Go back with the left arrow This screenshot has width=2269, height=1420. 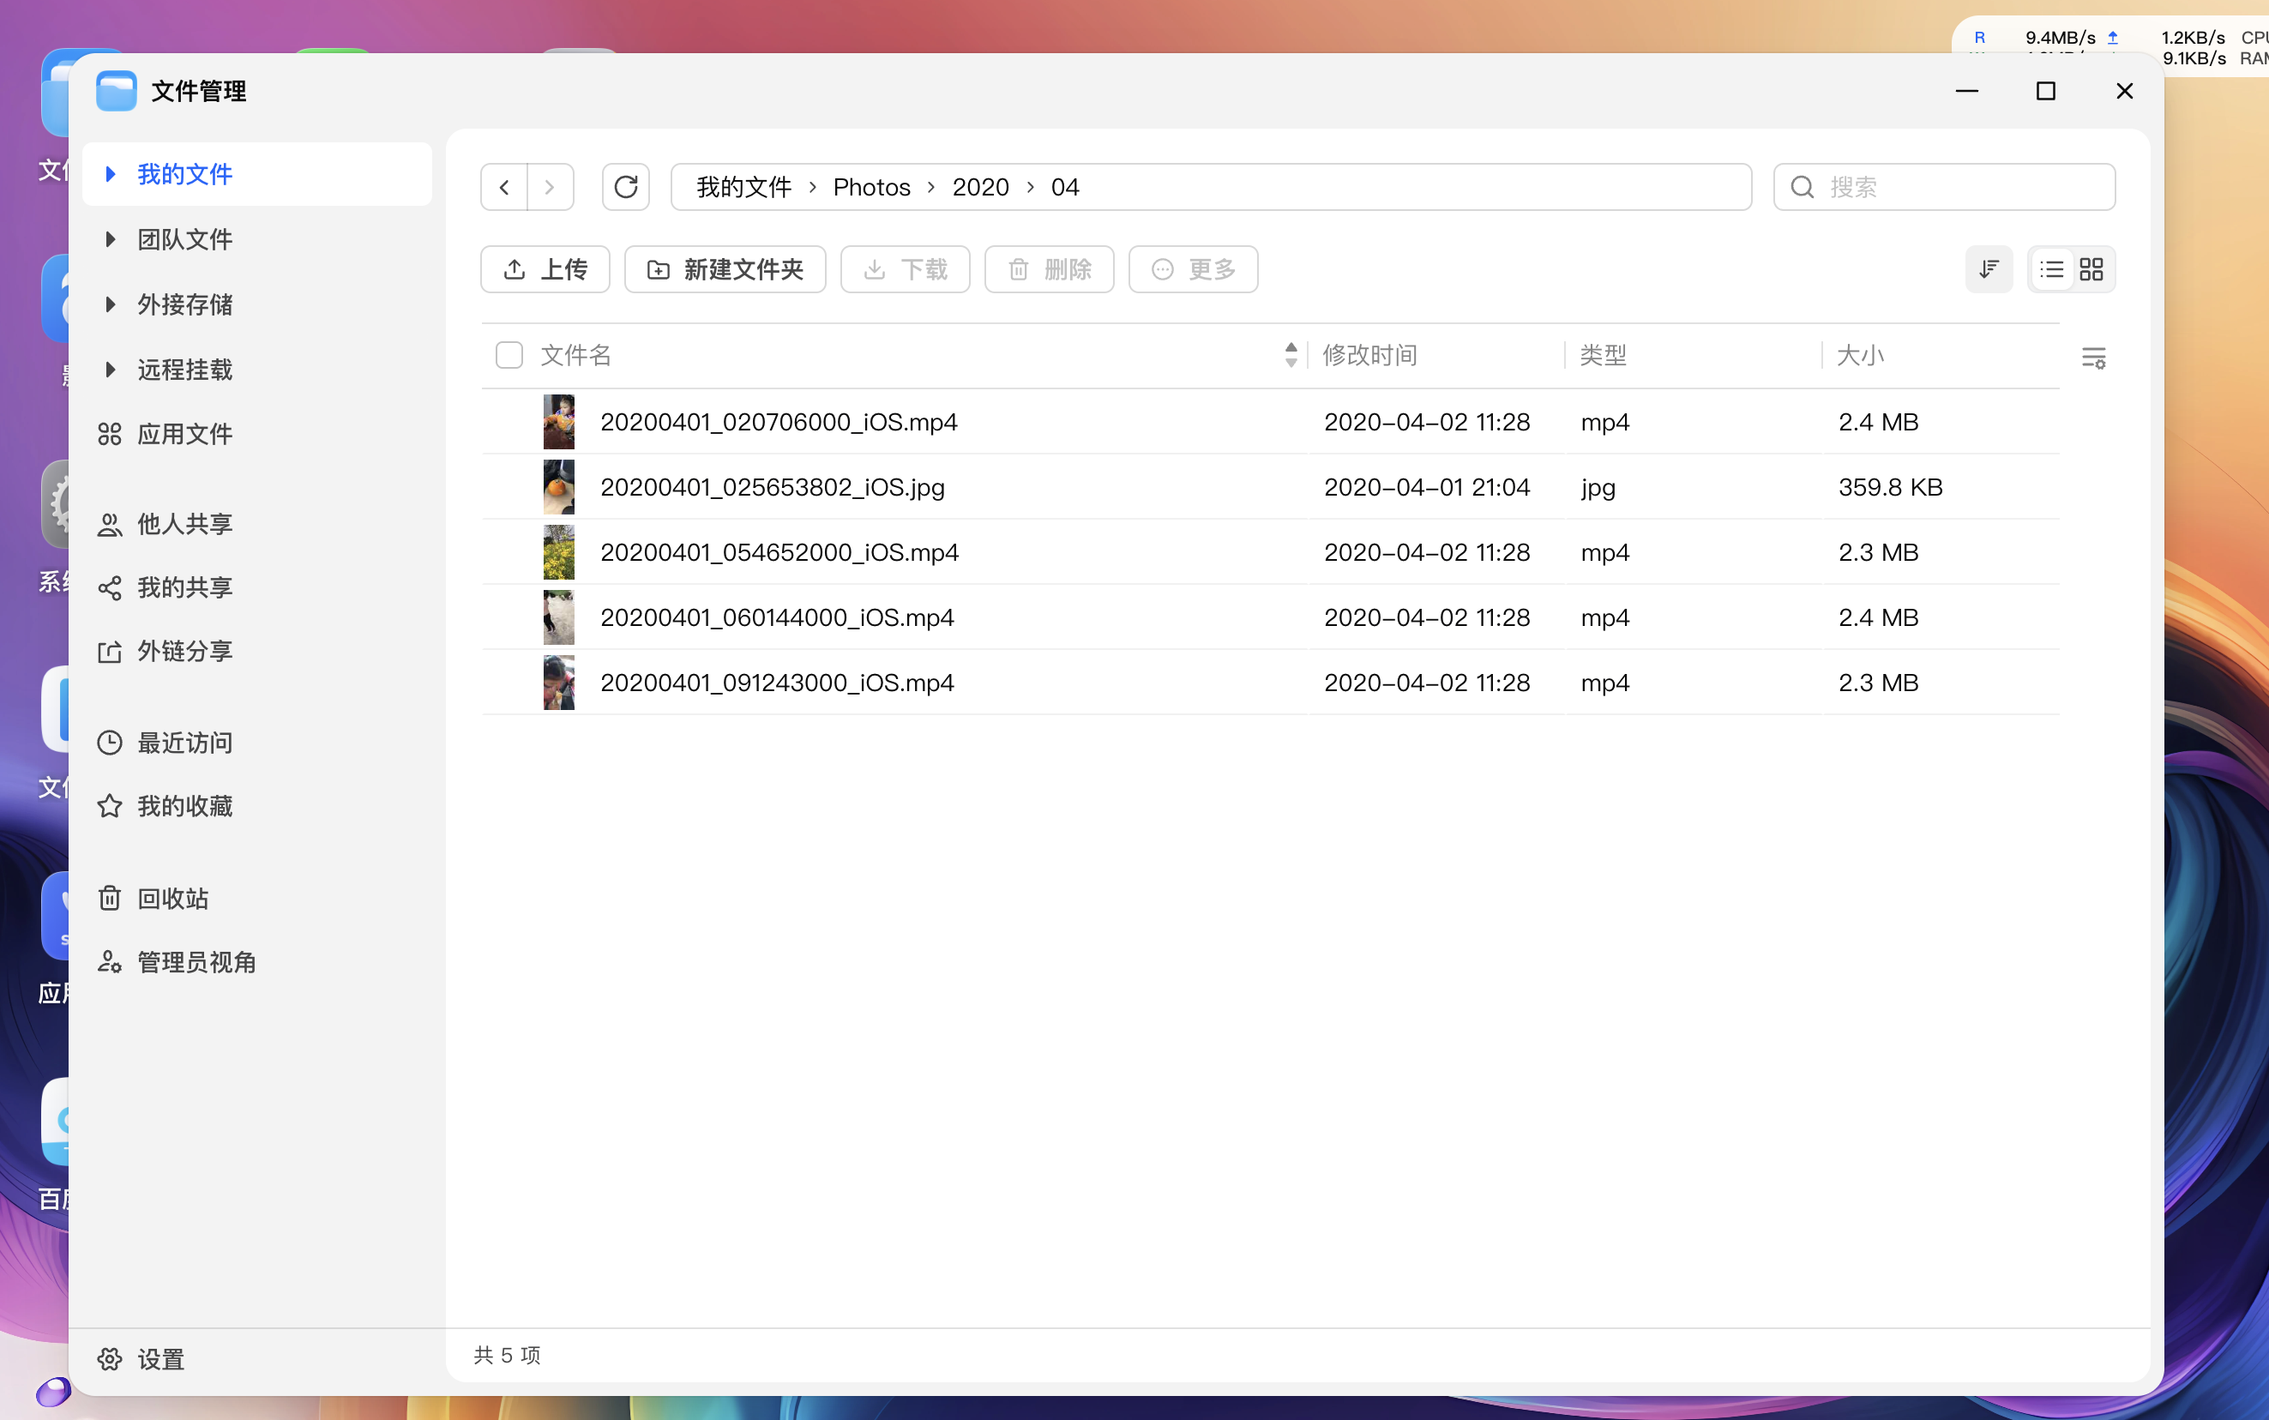coord(504,187)
